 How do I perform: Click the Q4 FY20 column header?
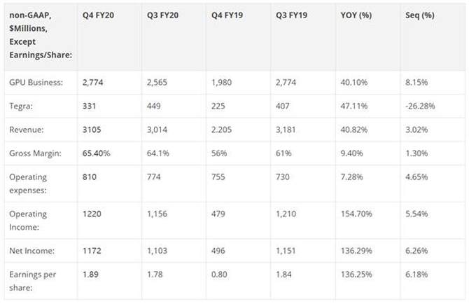(x=97, y=15)
